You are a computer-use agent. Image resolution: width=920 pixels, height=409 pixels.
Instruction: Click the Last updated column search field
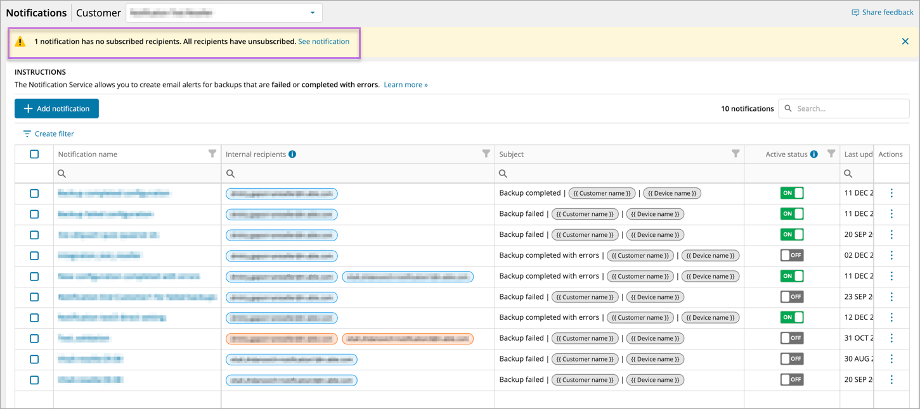pyautogui.click(x=857, y=173)
